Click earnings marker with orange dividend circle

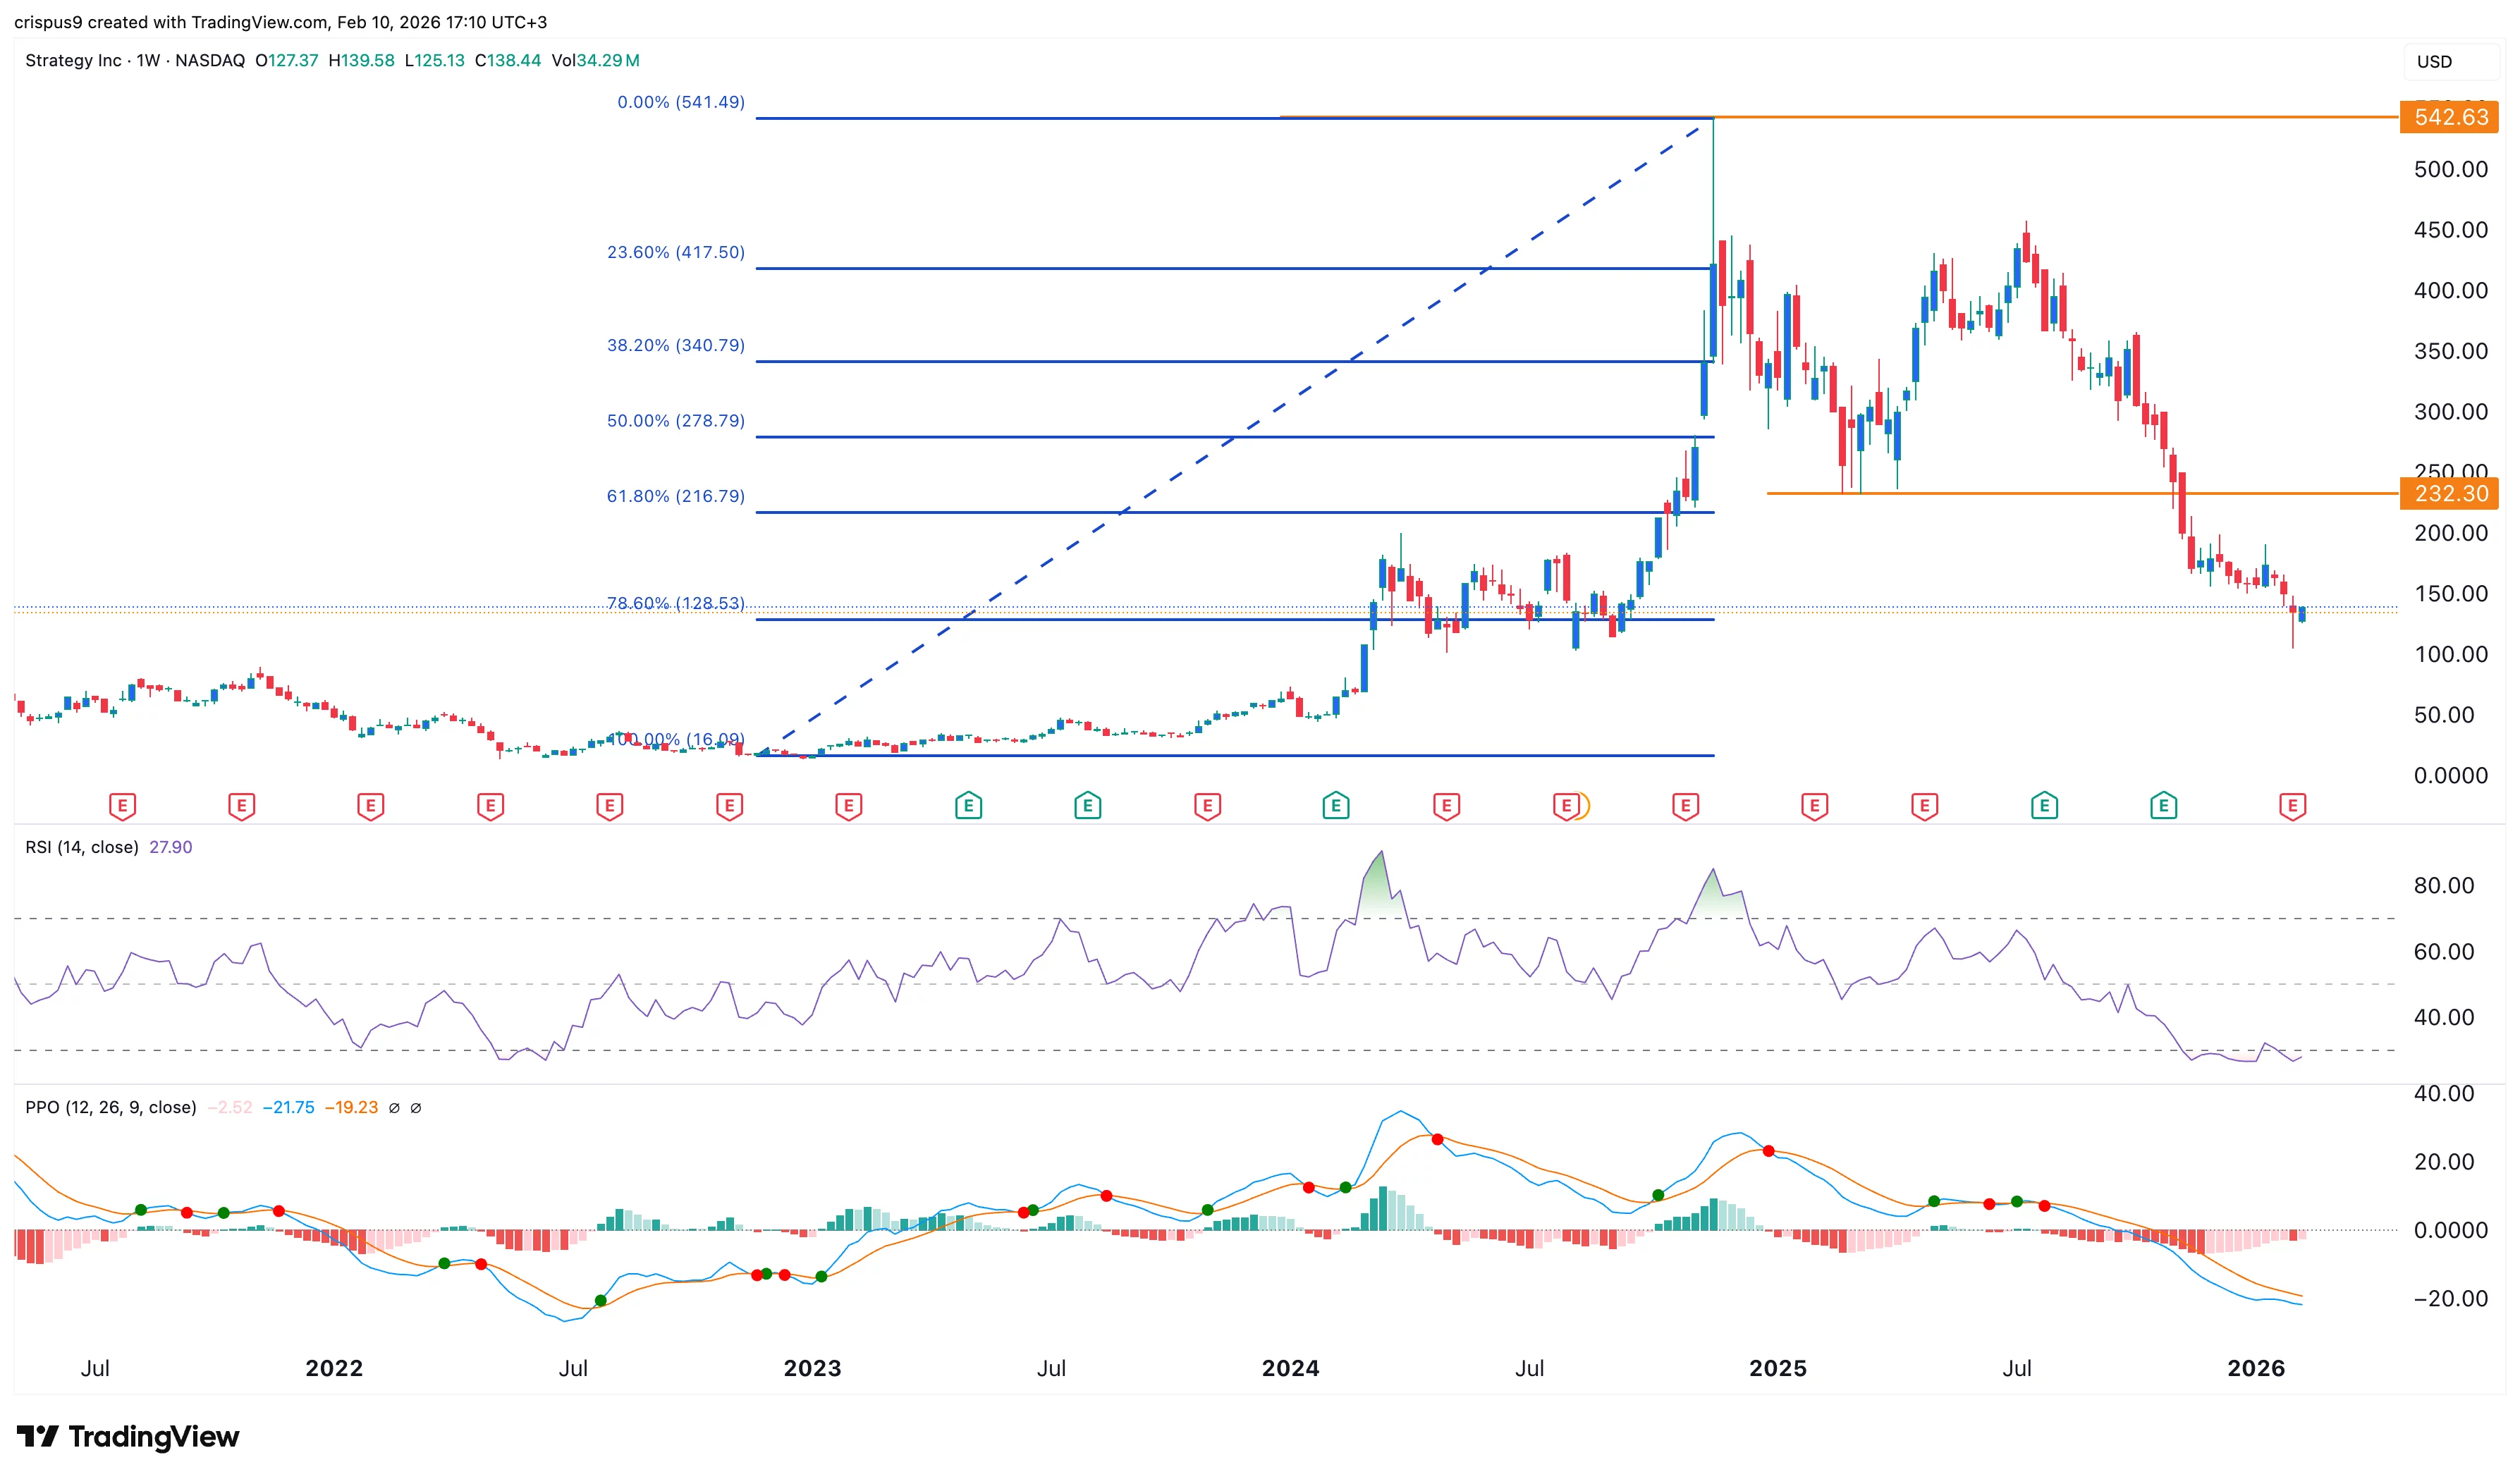click(1568, 805)
